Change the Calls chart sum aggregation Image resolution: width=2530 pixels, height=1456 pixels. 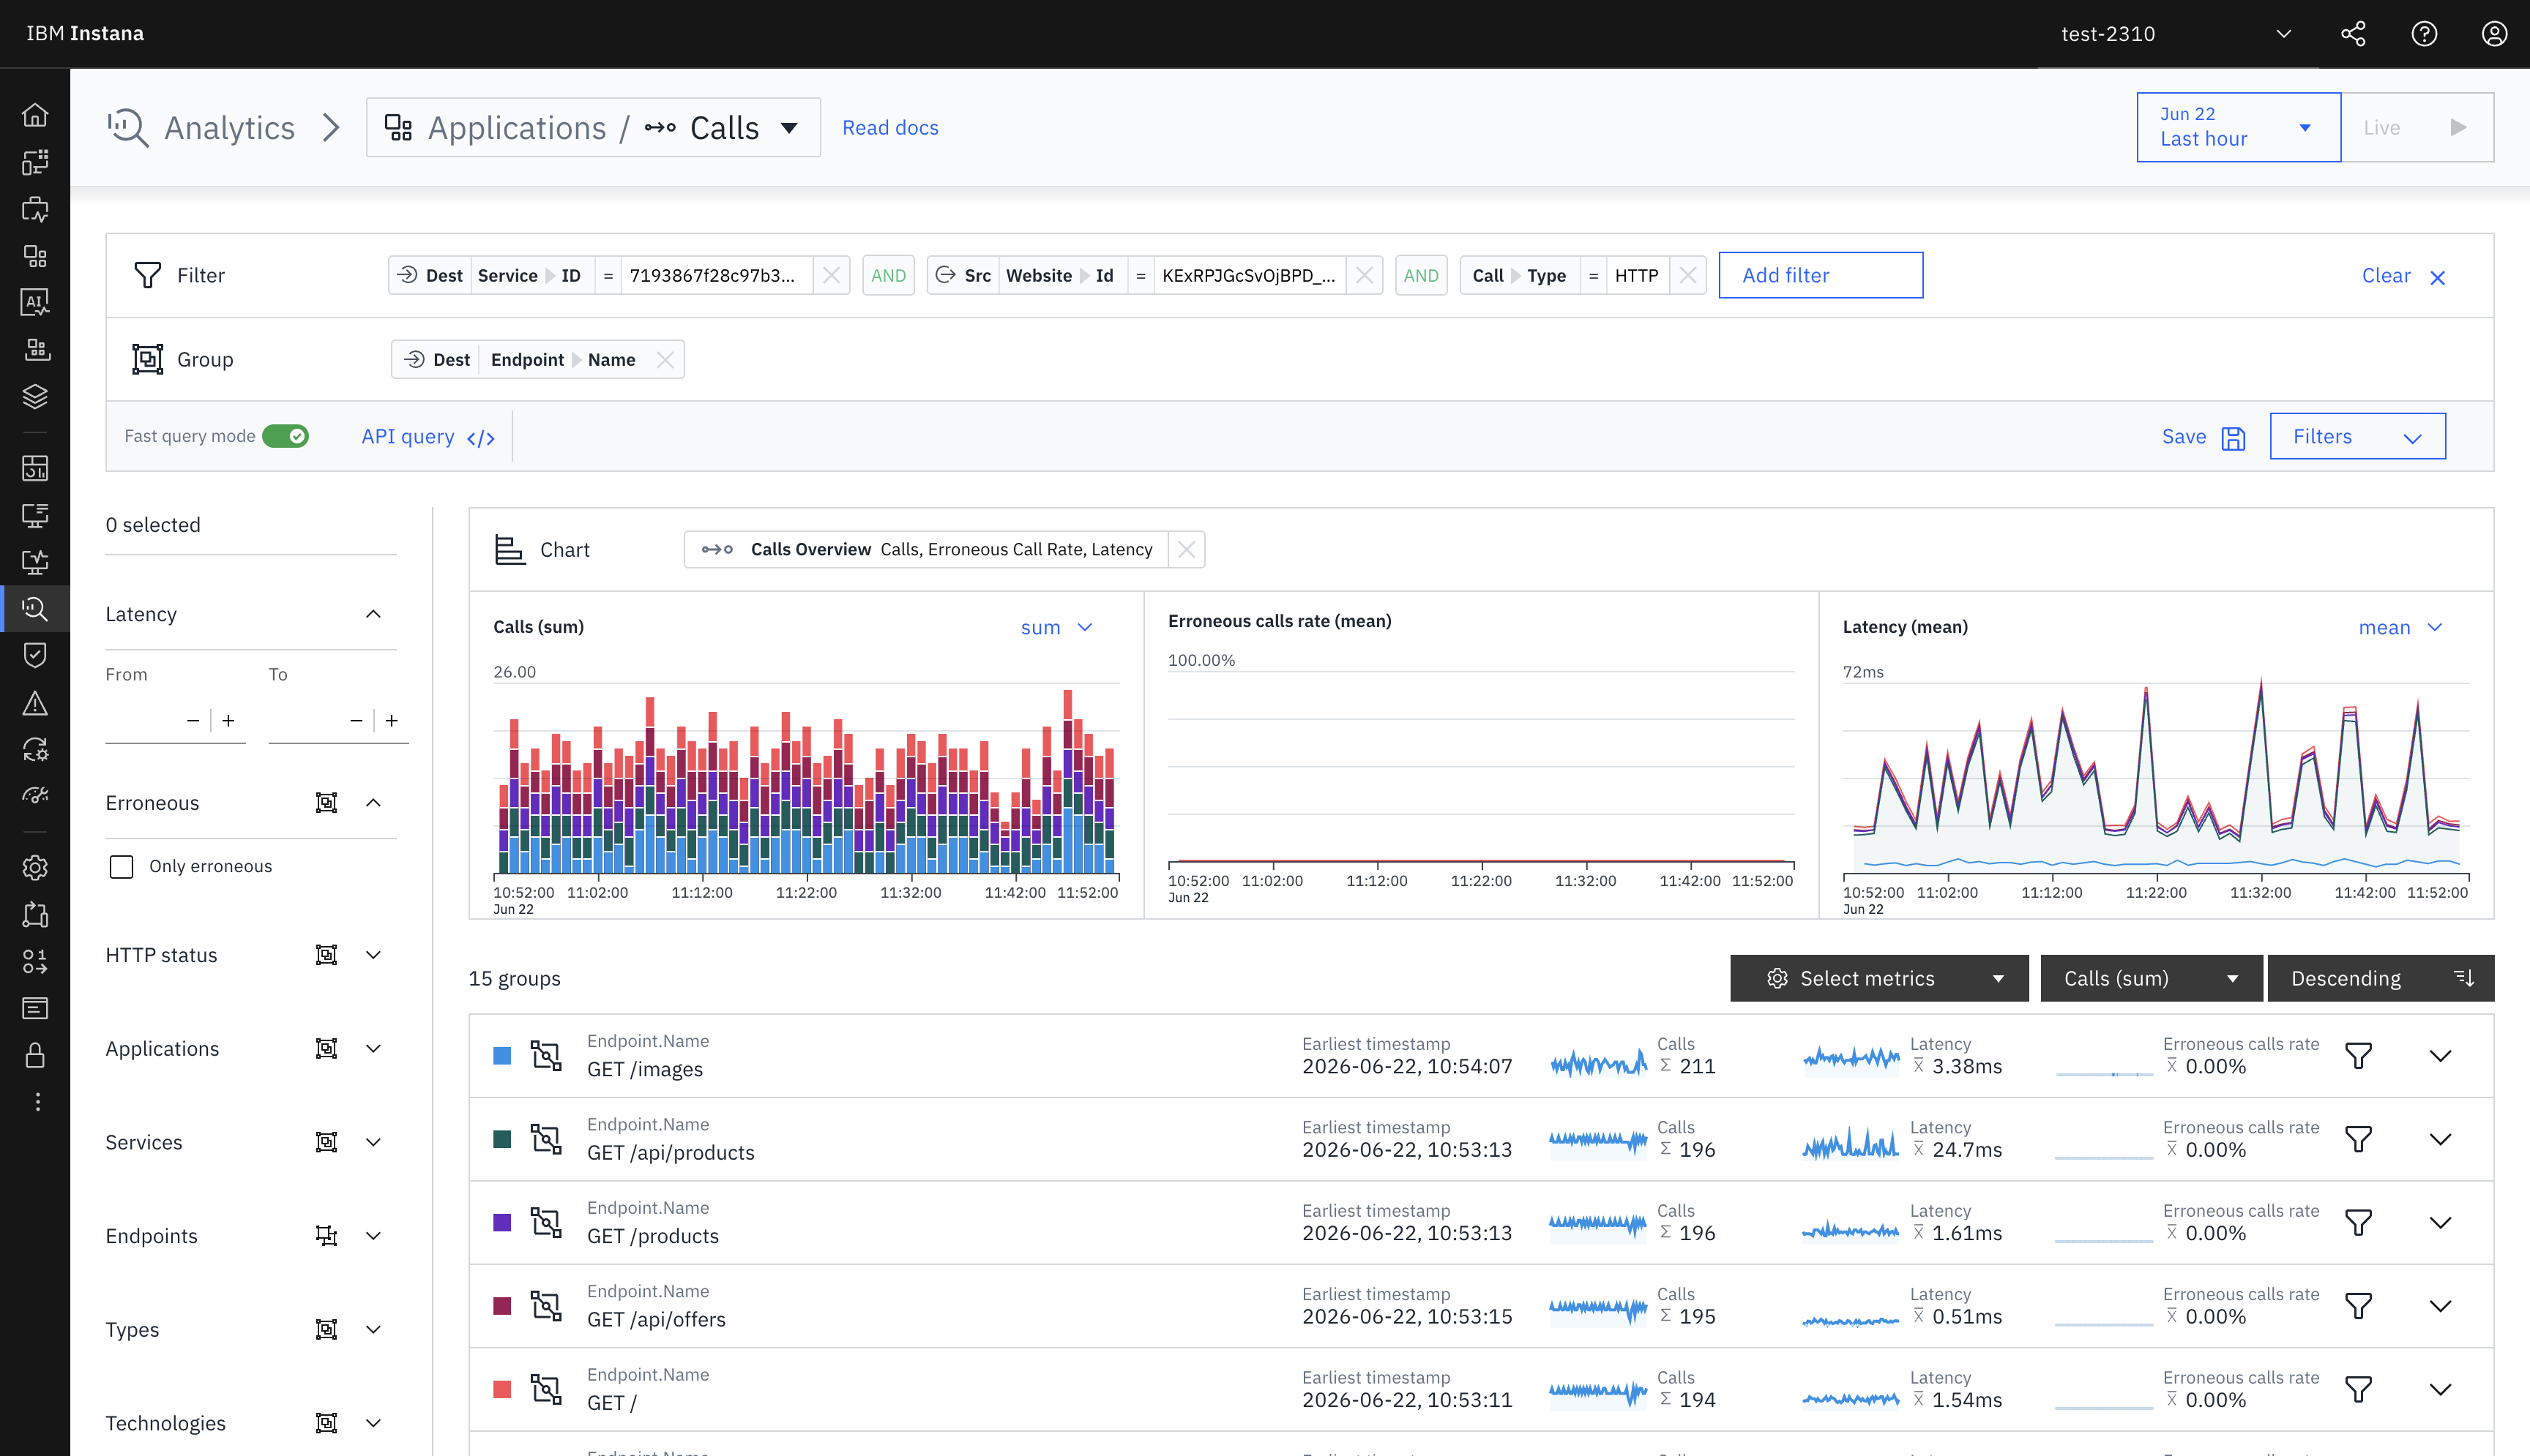click(x=1056, y=627)
